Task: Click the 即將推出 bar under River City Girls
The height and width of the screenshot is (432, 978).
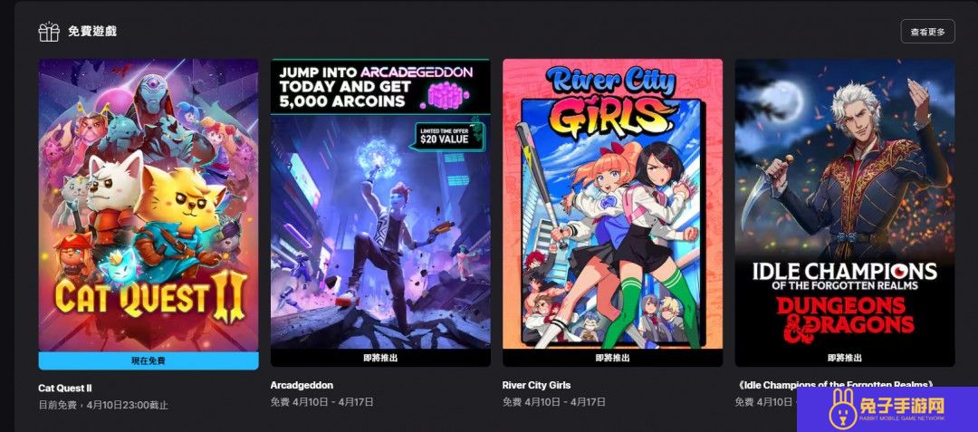Action: 612,358
